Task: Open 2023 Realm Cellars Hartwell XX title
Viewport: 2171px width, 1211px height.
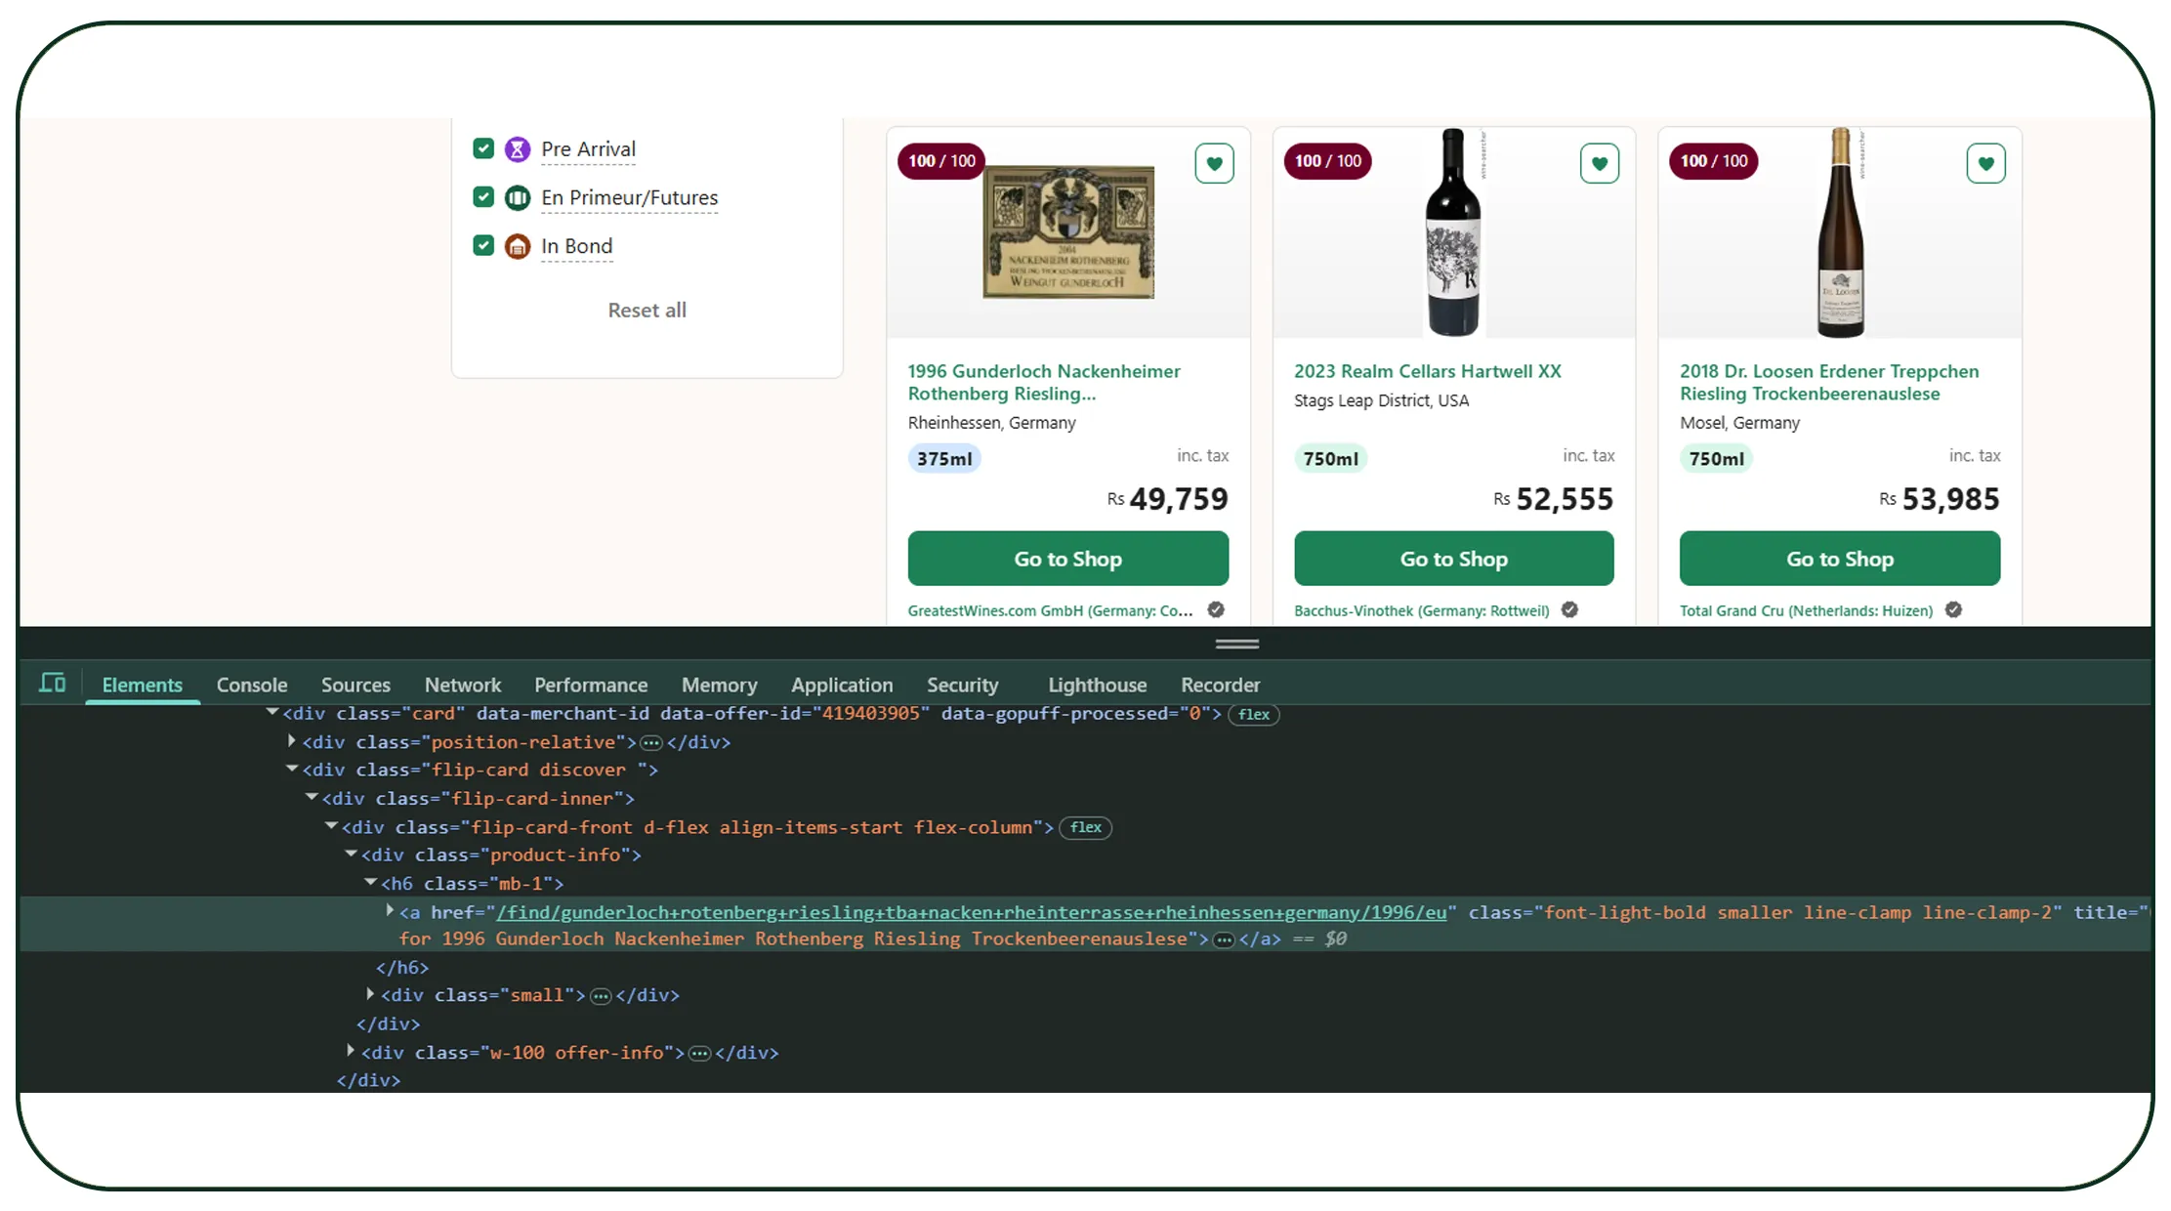Action: click(1428, 371)
